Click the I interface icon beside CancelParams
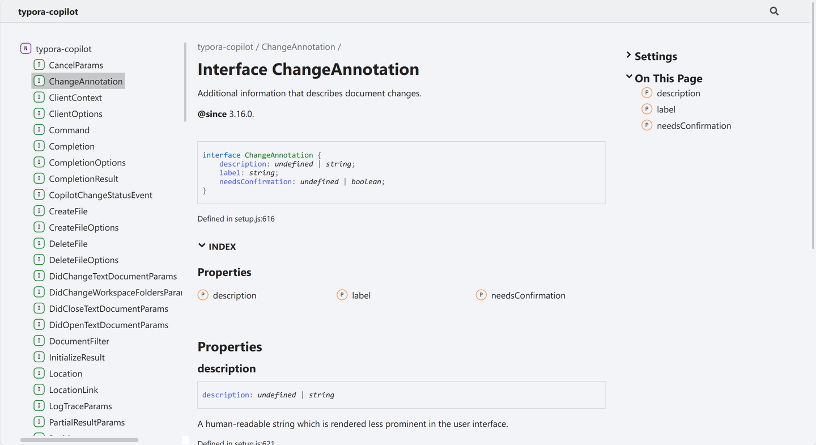 tap(39, 65)
